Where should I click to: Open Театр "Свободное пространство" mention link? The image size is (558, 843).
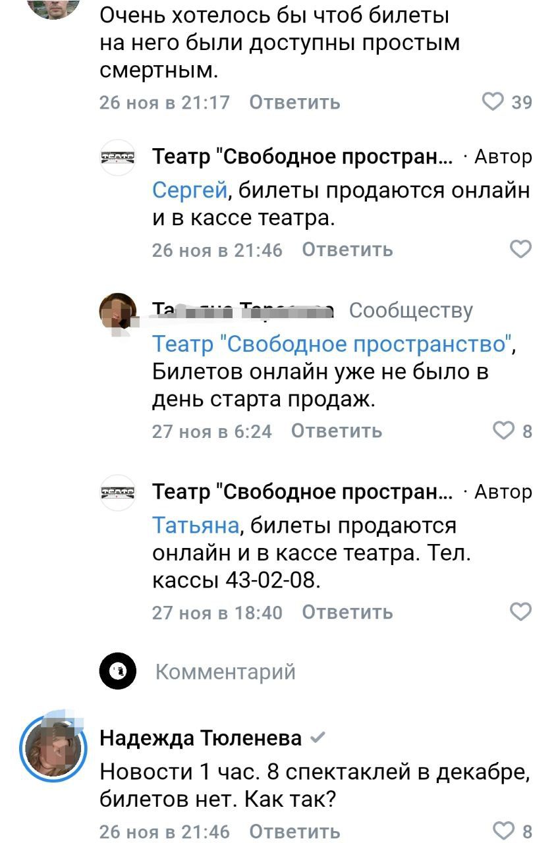pos(331,343)
